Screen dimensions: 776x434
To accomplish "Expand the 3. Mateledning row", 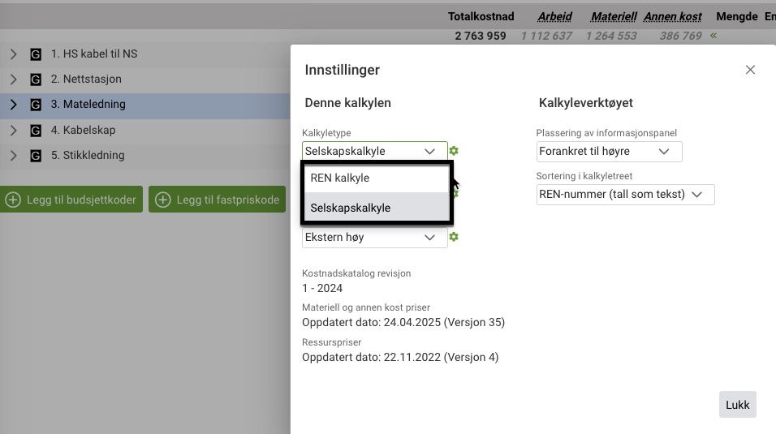I will coord(13,105).
